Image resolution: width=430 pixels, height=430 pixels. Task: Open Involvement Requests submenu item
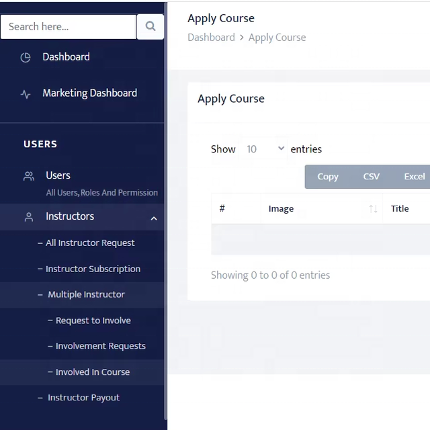[100, 346]
